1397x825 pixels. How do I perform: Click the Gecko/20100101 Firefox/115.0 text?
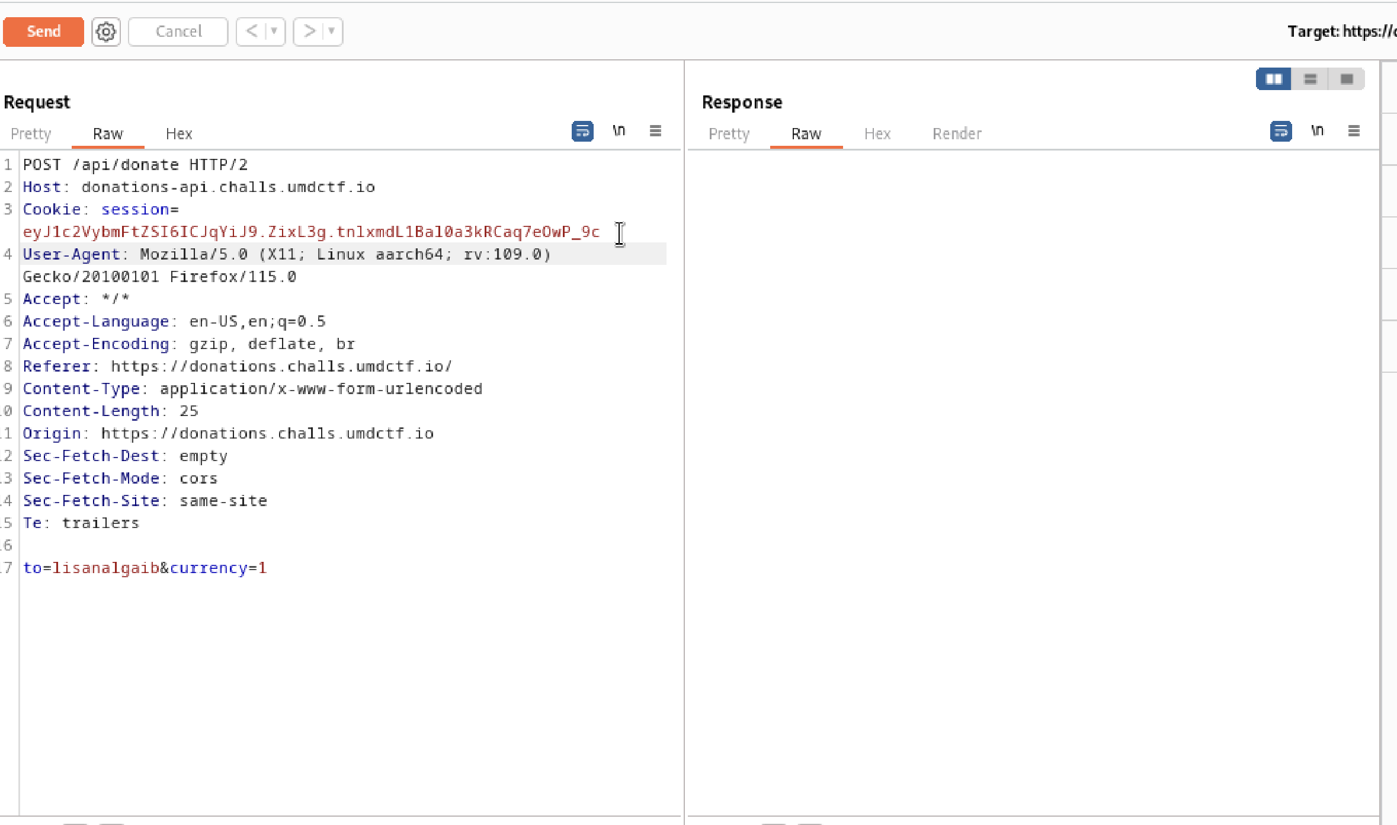coord(159,277)
